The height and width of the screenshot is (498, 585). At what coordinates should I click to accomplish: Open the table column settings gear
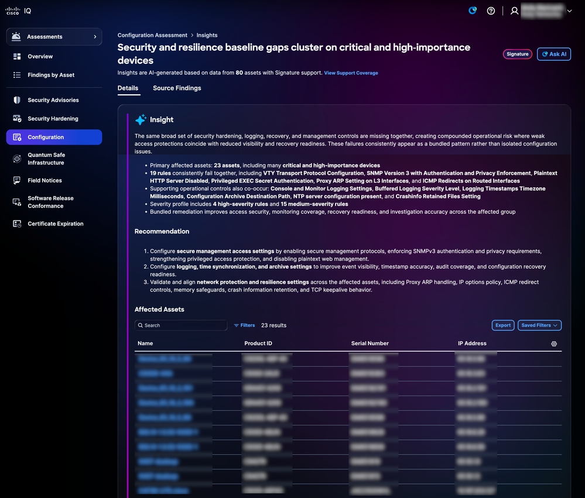554,344
